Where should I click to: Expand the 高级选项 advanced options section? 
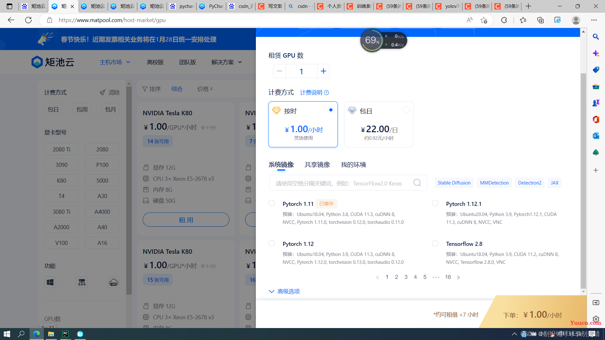(285, 291)
